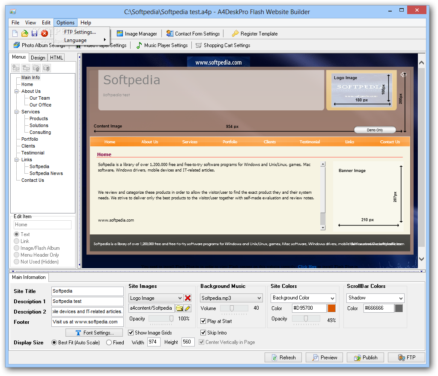Select Softpedia News tree item

point(46,173)
